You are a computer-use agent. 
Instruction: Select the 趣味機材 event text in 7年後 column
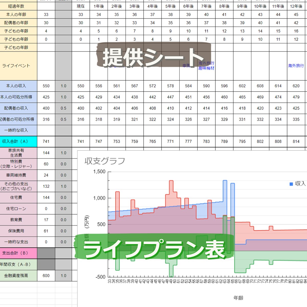(x=206, y=68)
